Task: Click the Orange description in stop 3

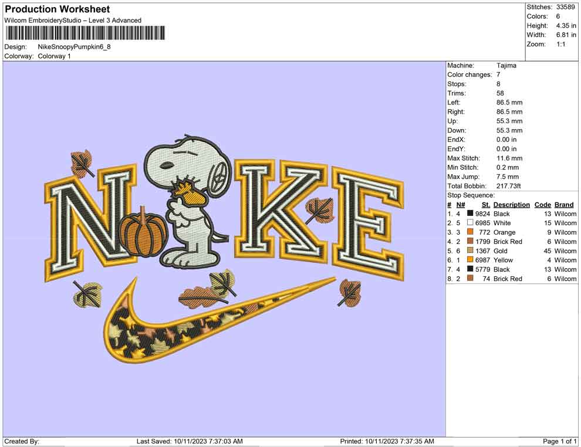Action: pos(504,232)
